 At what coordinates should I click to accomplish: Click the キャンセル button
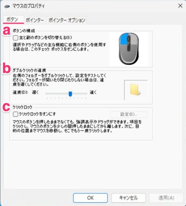pos(128,198)
